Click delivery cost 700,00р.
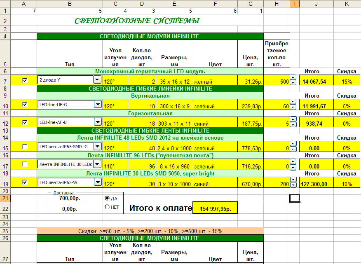 (x=70, y=198)
